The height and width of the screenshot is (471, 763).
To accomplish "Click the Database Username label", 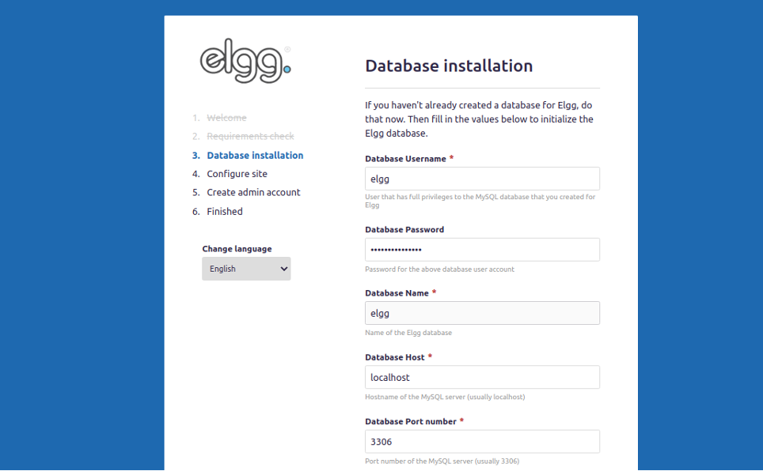I will click(405, 159).
